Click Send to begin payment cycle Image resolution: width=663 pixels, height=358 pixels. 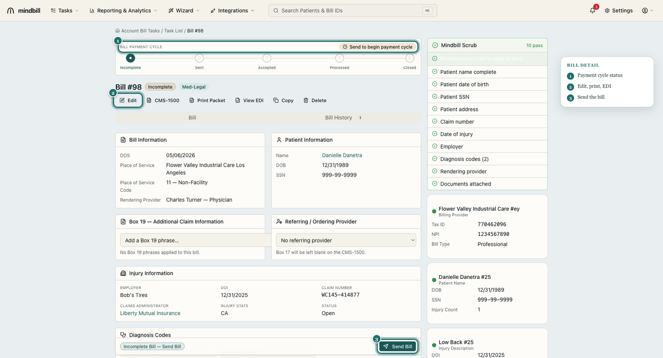click(377, 47)
